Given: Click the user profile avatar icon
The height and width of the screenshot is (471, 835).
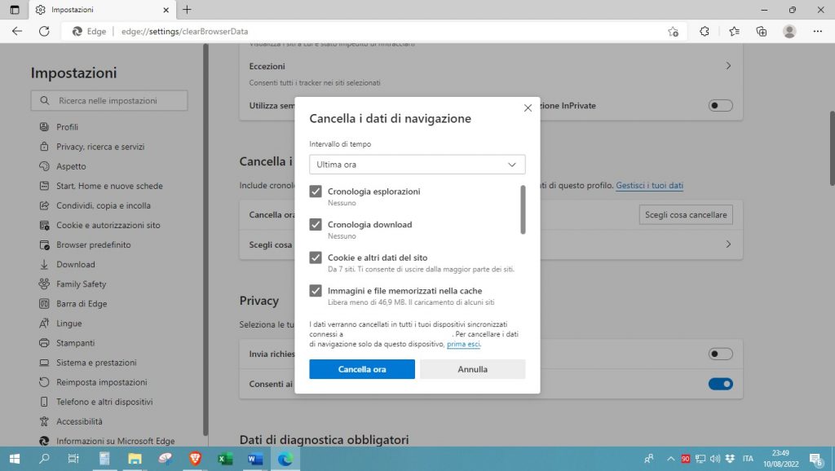Looking at the screenshot, I should tap(789, 31).
